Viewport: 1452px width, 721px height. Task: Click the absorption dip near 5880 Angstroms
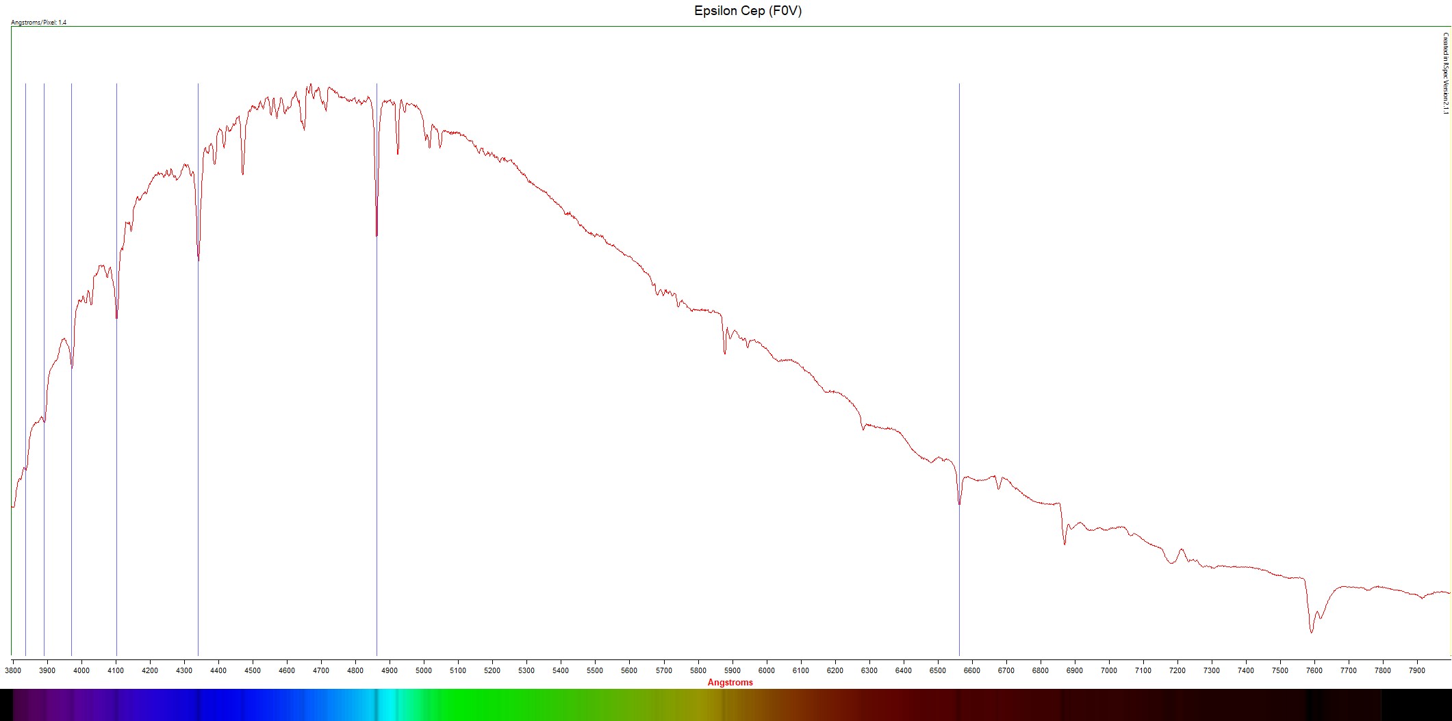(x=724, y=352)
